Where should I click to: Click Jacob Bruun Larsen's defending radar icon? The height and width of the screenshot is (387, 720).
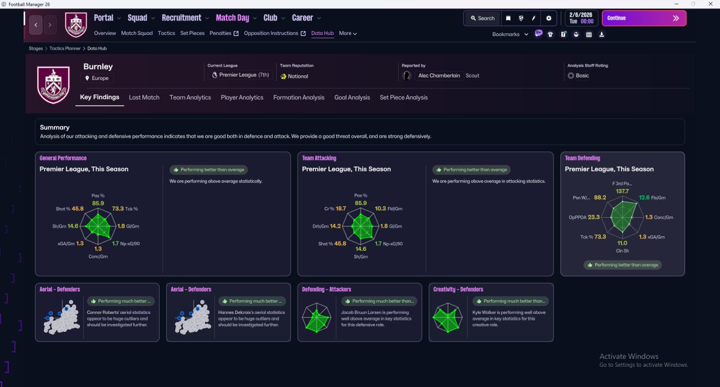317,318
